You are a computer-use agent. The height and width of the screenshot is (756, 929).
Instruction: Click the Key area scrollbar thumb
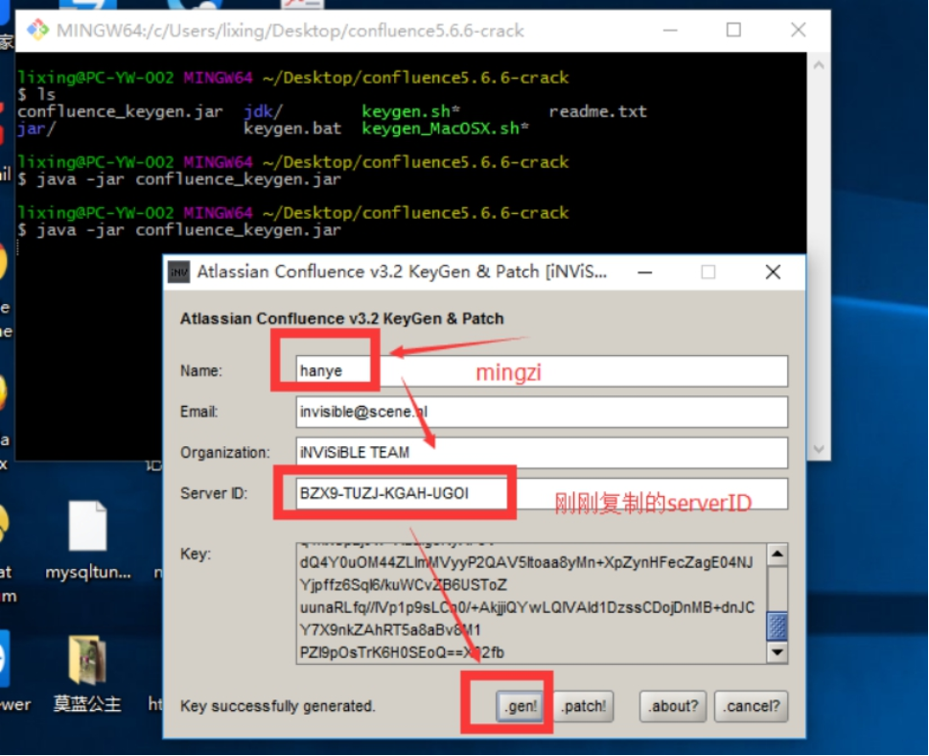click(778, 626)
